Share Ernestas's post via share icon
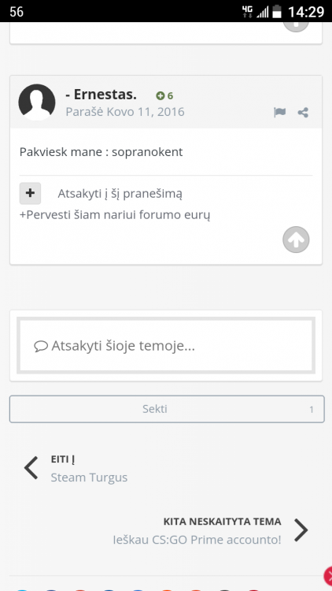The width and height of the screenshot is (332, 591). pos(303,113)
